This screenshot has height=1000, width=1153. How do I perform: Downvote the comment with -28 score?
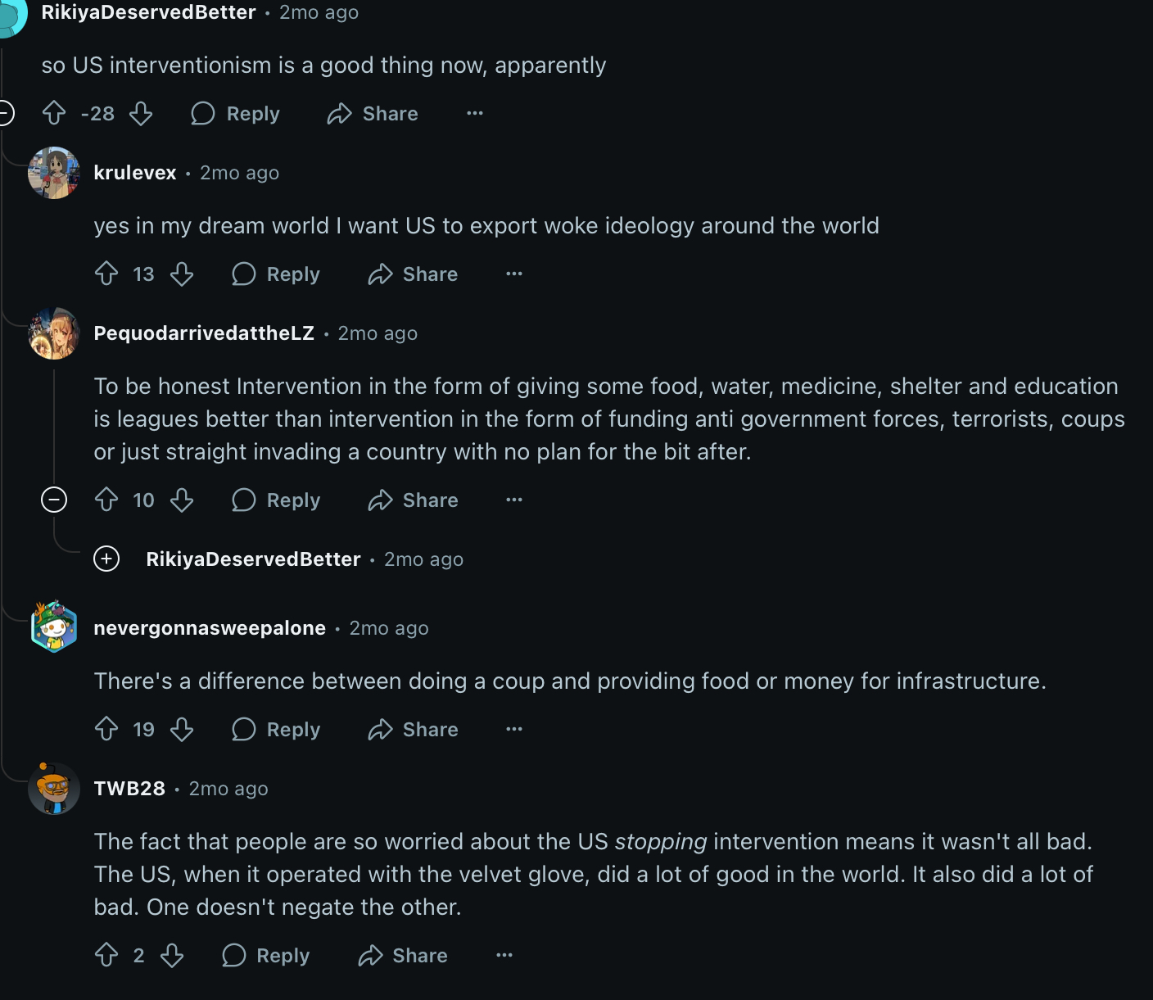click(x=141, y=113)
